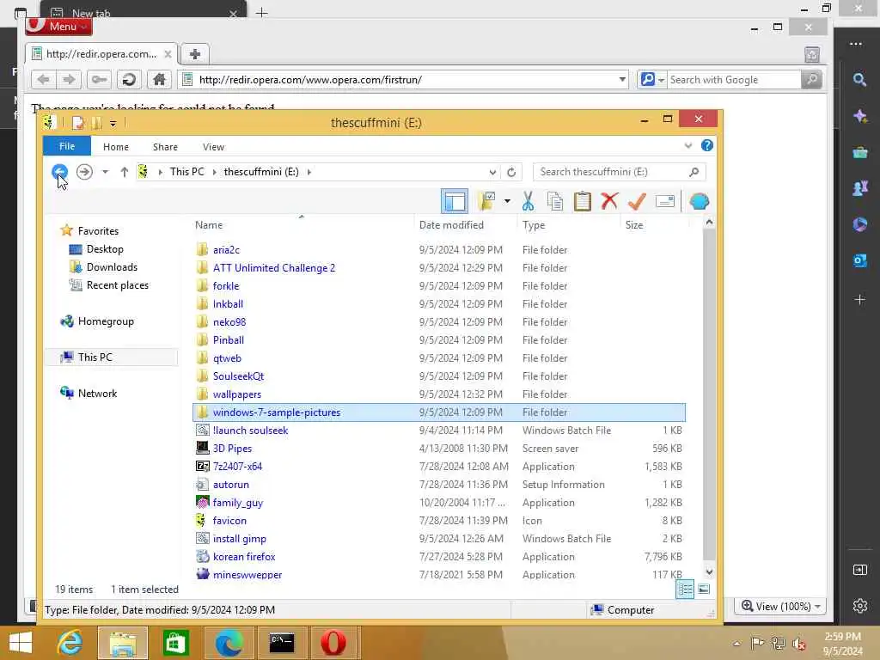The width and height of the screenshot is (880, 660).
Task: Expand the thescuffmini (E:) breadcrumb arrow
Action: point(309,172)
